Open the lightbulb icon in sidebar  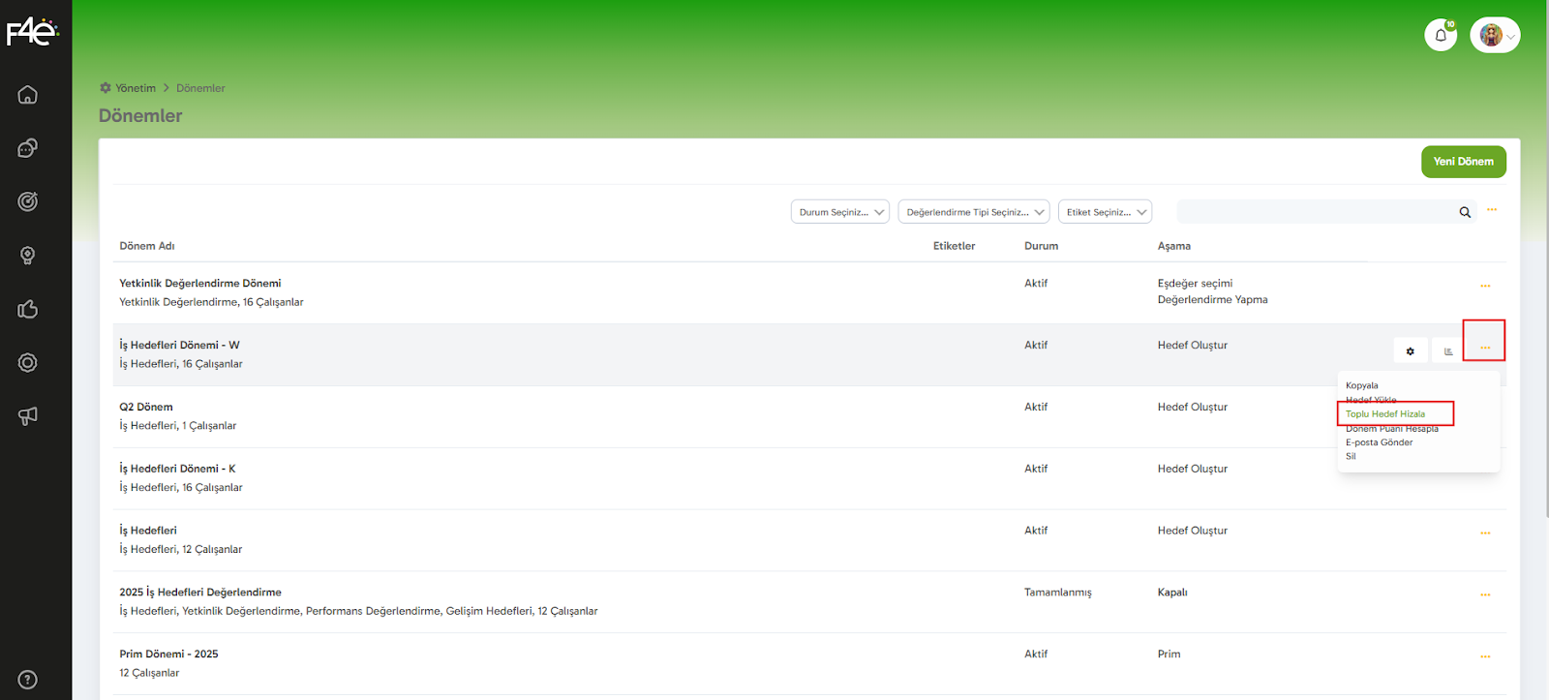(28, 256)
